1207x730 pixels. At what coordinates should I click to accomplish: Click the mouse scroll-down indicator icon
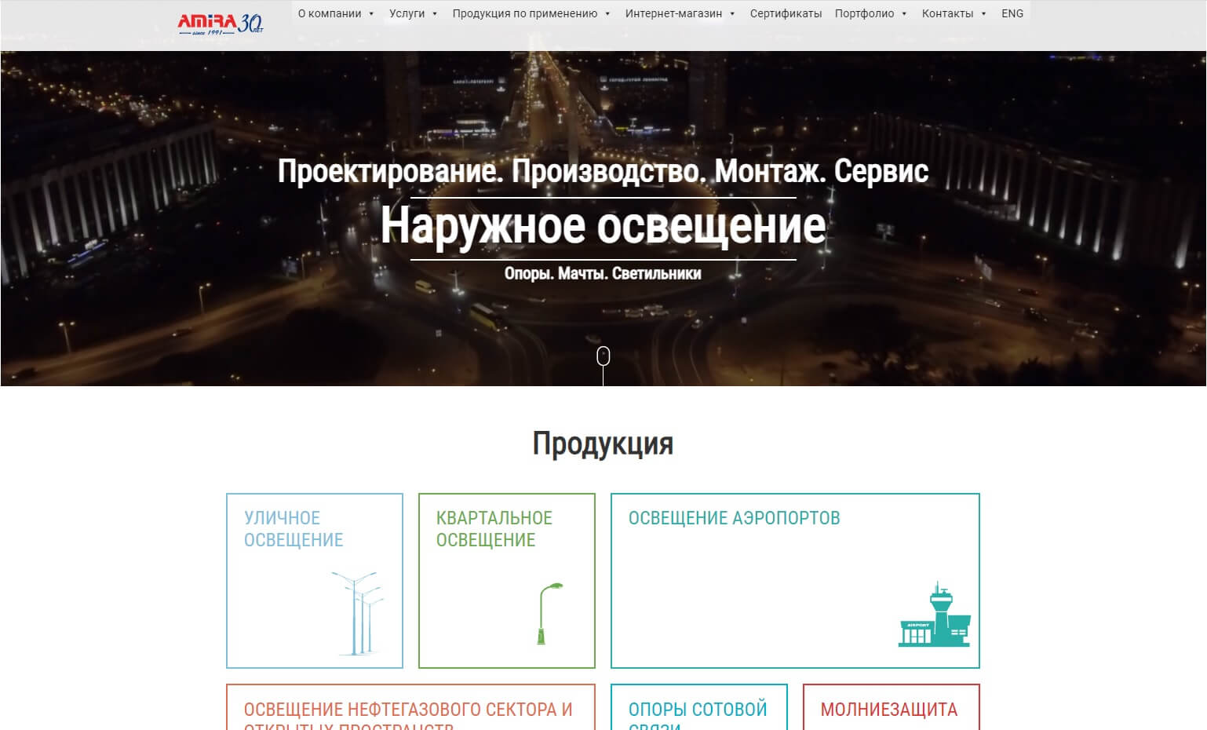click(603, 356)
